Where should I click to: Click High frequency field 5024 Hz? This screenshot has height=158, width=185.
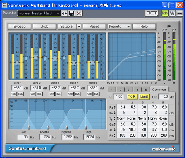(89, 137)
